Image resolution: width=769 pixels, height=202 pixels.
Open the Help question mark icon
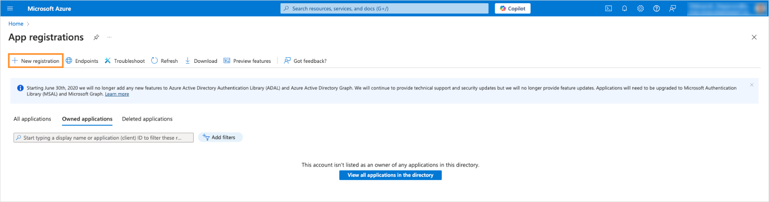656,8
